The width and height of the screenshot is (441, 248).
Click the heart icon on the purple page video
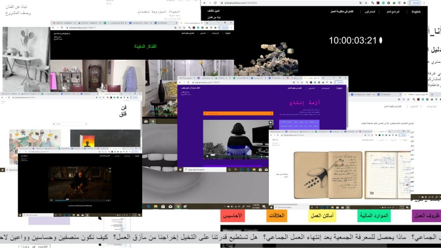tap(270, 123)
